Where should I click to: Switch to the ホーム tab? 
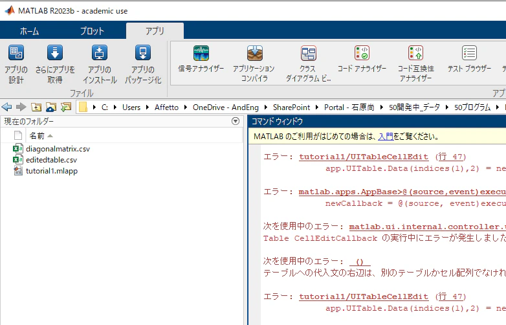tap(29, 31)
